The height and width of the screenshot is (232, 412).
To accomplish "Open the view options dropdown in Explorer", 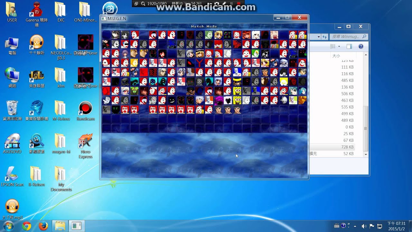I will coord(339,47).
